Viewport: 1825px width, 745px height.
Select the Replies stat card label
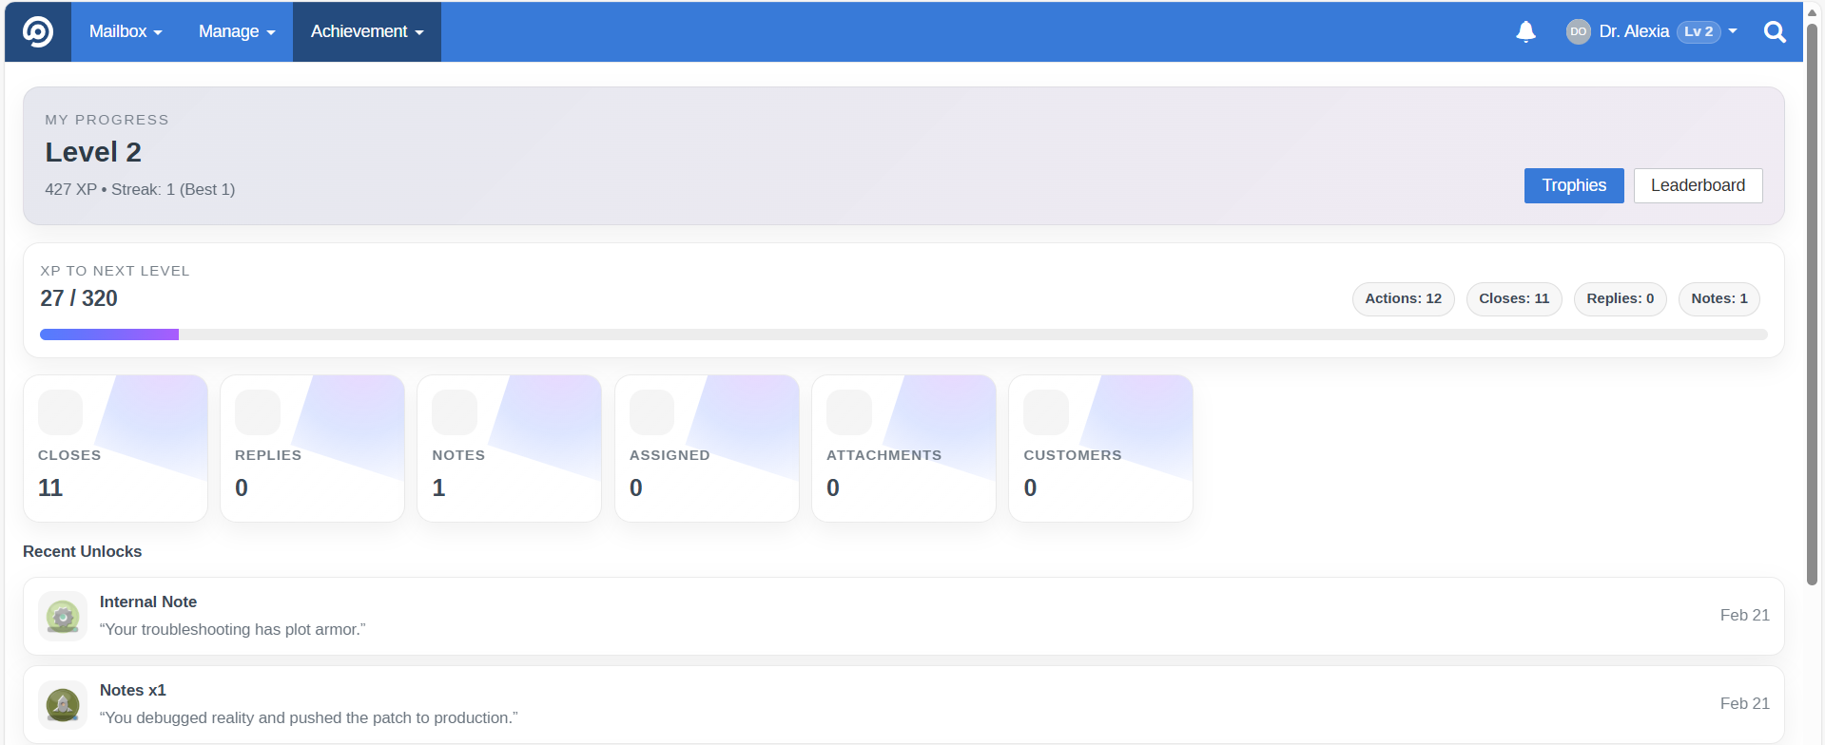268,455
